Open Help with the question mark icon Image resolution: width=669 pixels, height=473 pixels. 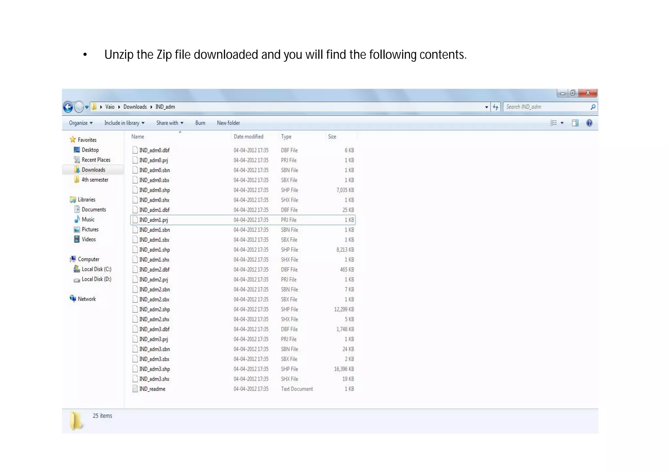point(589,123)
